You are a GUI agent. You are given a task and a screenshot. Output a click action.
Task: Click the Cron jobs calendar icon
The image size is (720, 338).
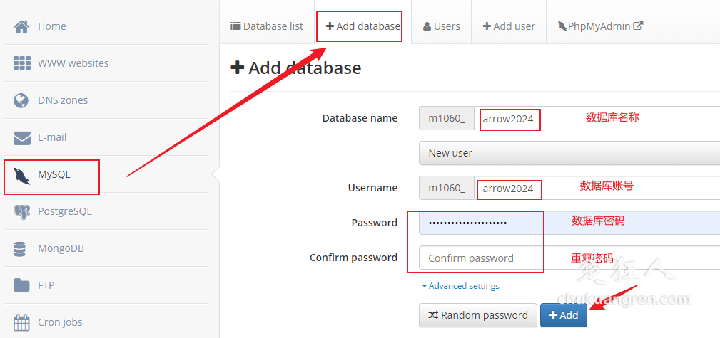[22, 322]
